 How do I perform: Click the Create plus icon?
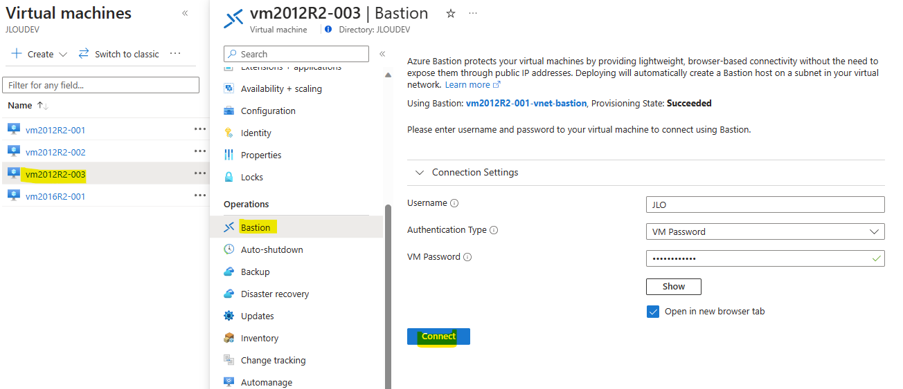click(17, 54)
